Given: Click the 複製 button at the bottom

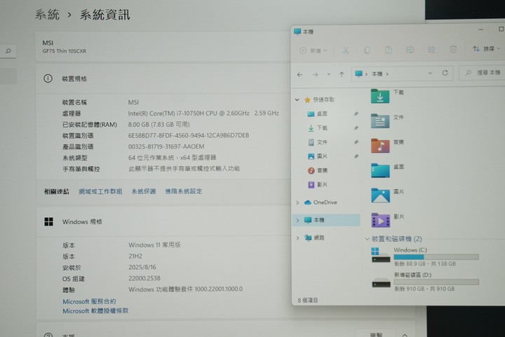Looking at the screenshot, I should 376,334.
